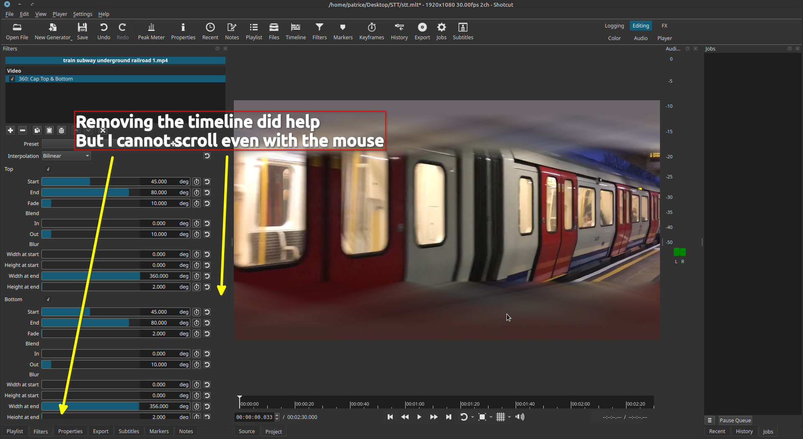Toggle keyframes for Top Start parameter
Viewport: 803px width, 439px height.
tap(197, 182)
